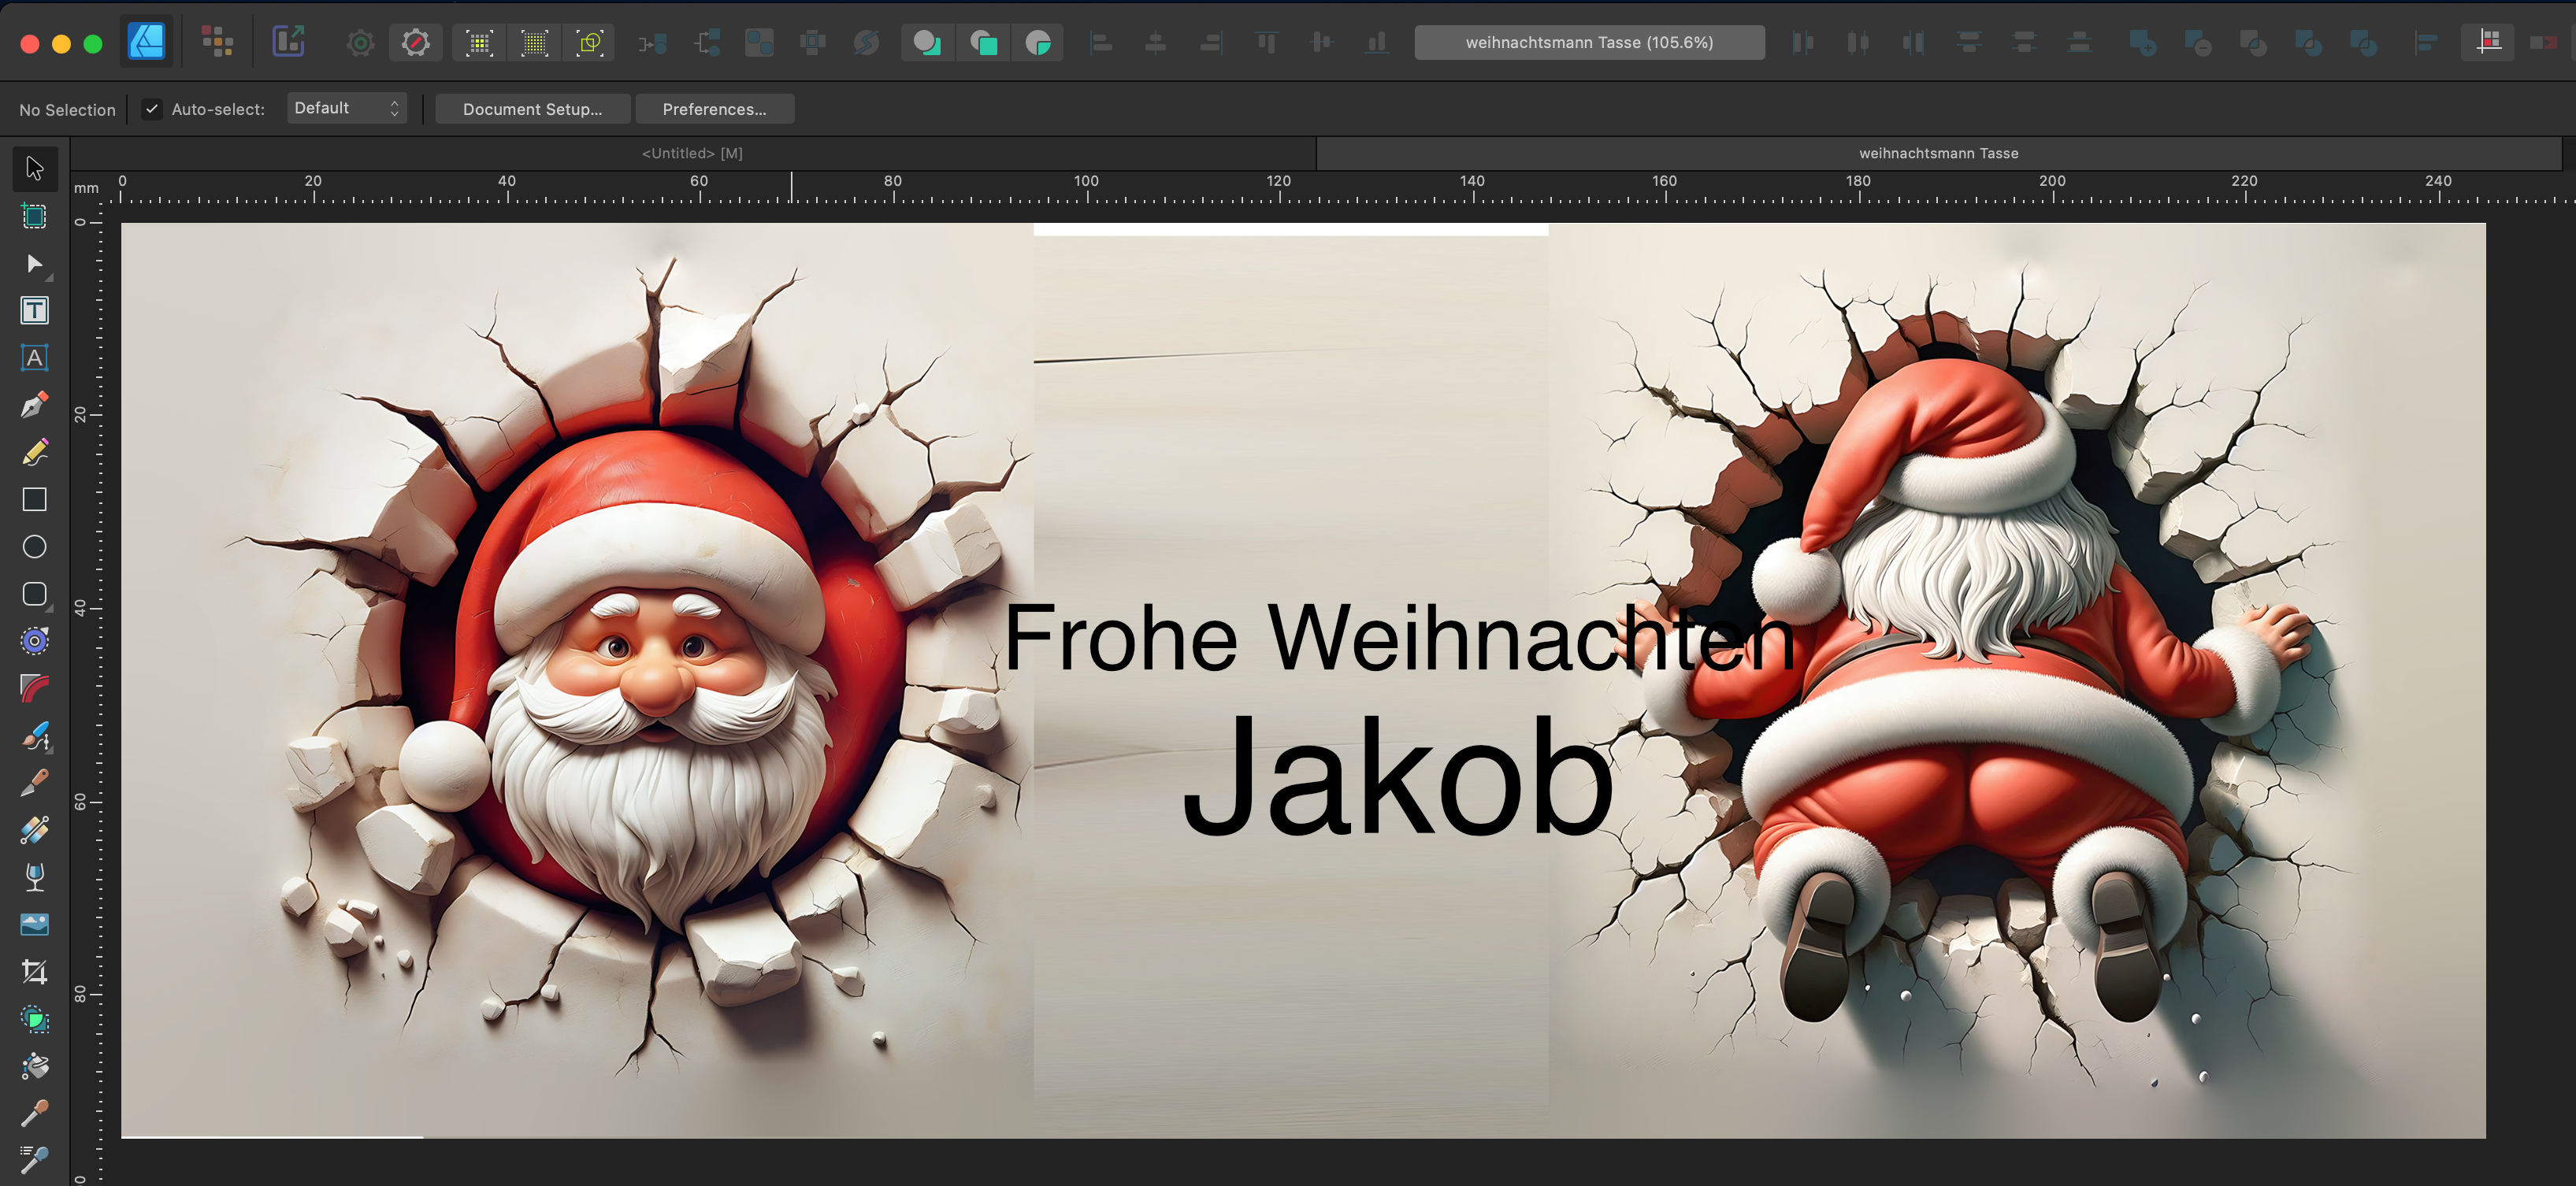The image size is (2576, 1186).
Task: Toggle the square-and-circle selection brackets button
Action: point(590,43)
